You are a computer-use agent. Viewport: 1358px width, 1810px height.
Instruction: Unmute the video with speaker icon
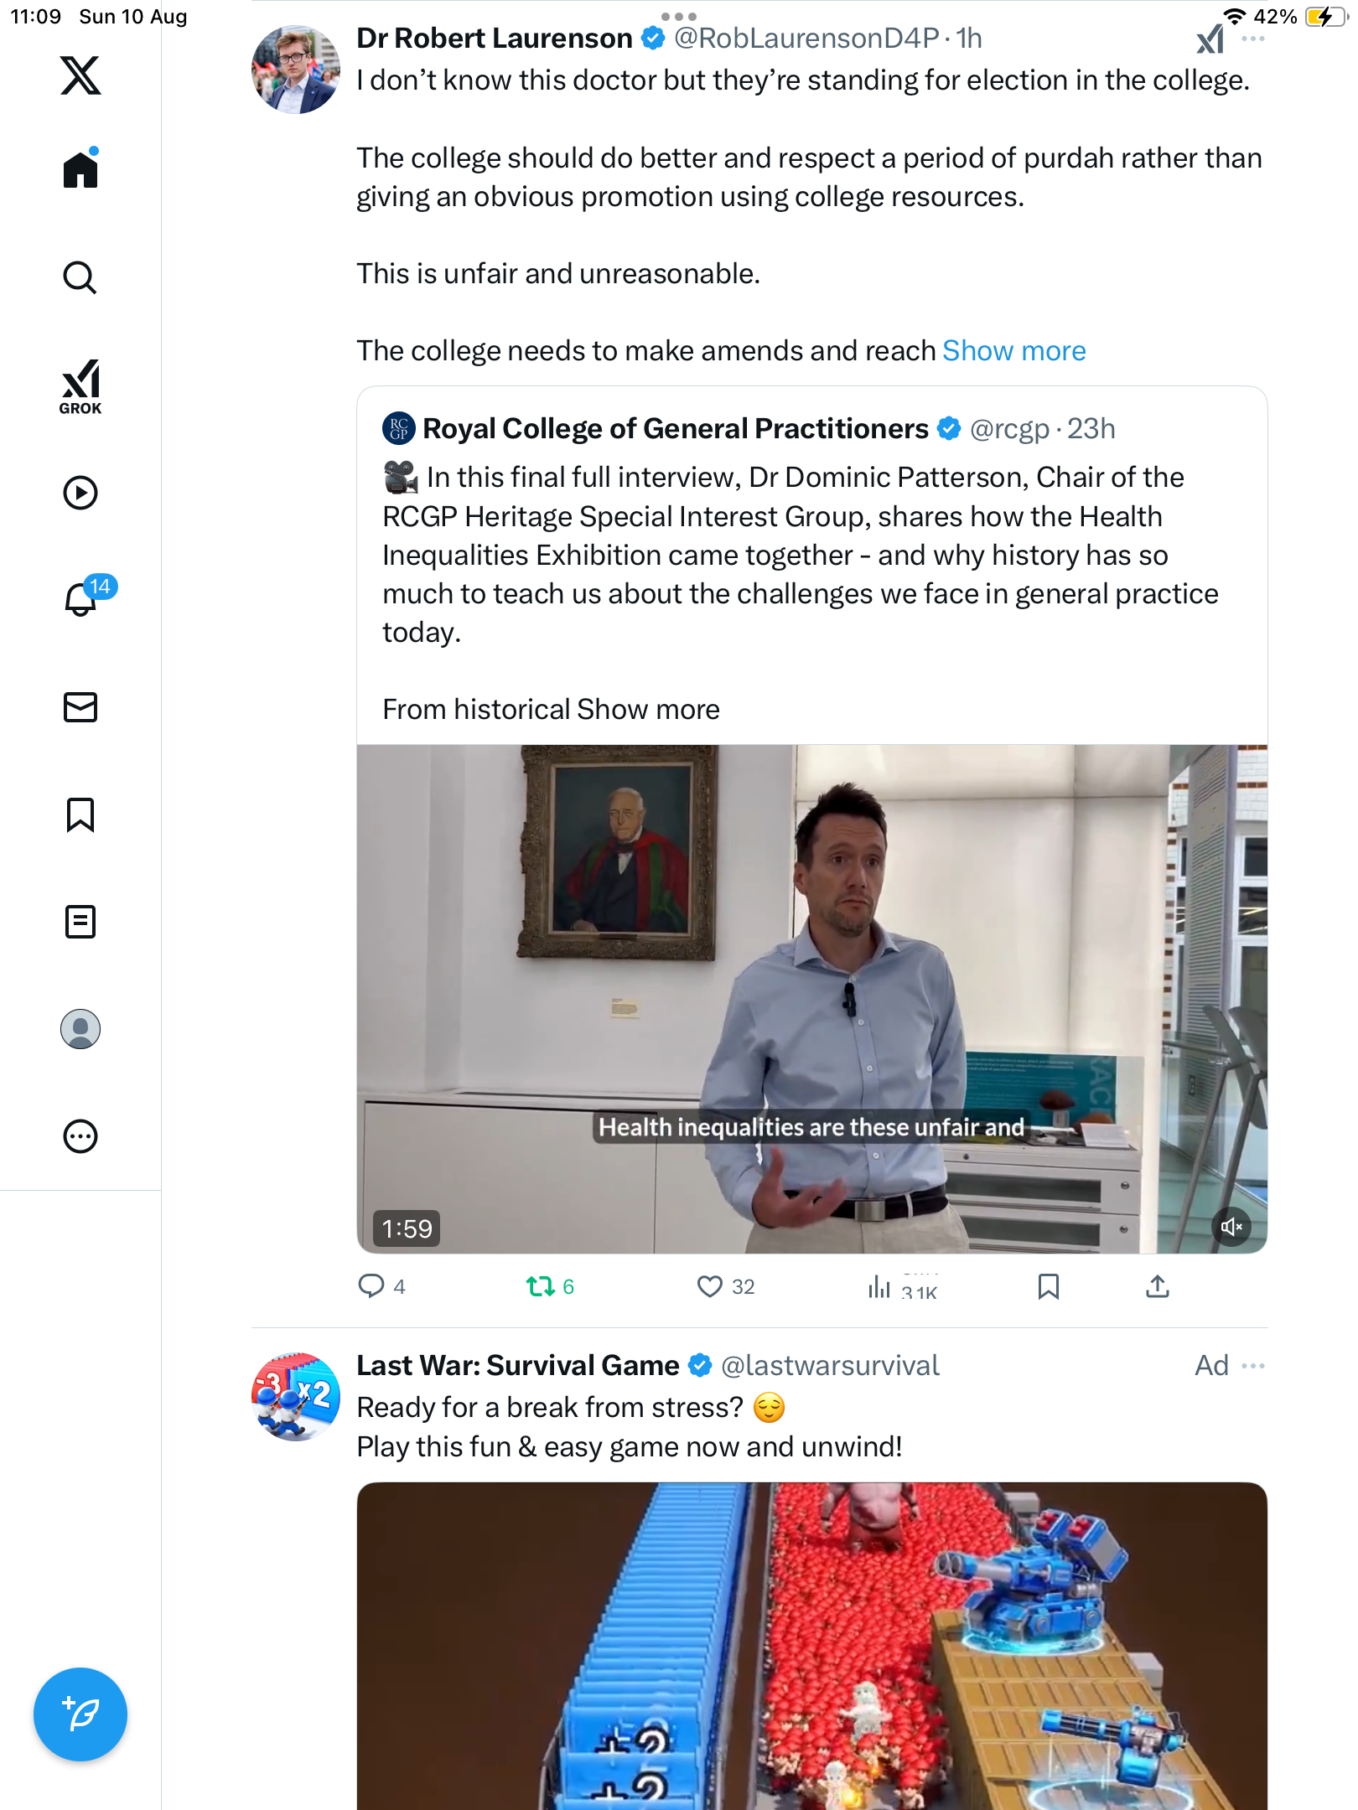pyautogui.click(x=1231, y=1228)
